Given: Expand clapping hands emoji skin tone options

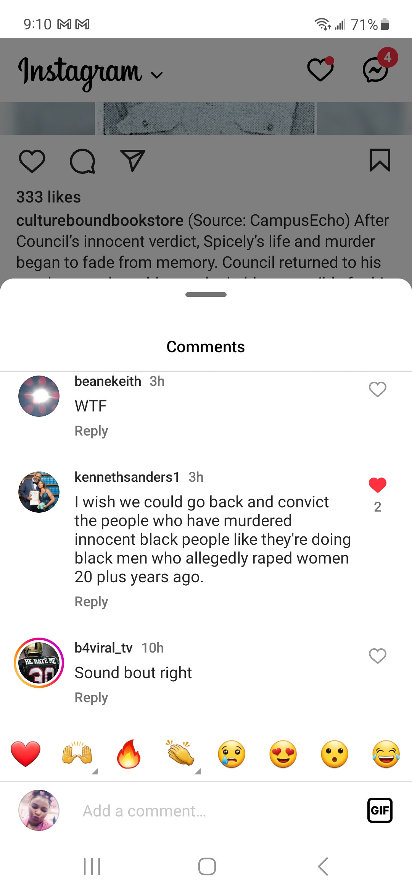Looking at the screenshot, I should [198, 771].
